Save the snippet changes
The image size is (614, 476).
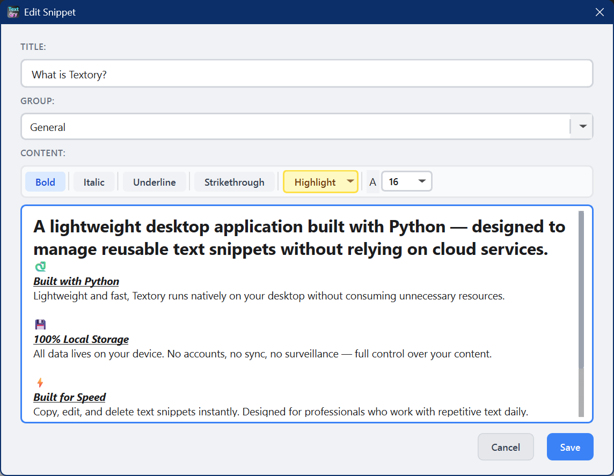569,447
